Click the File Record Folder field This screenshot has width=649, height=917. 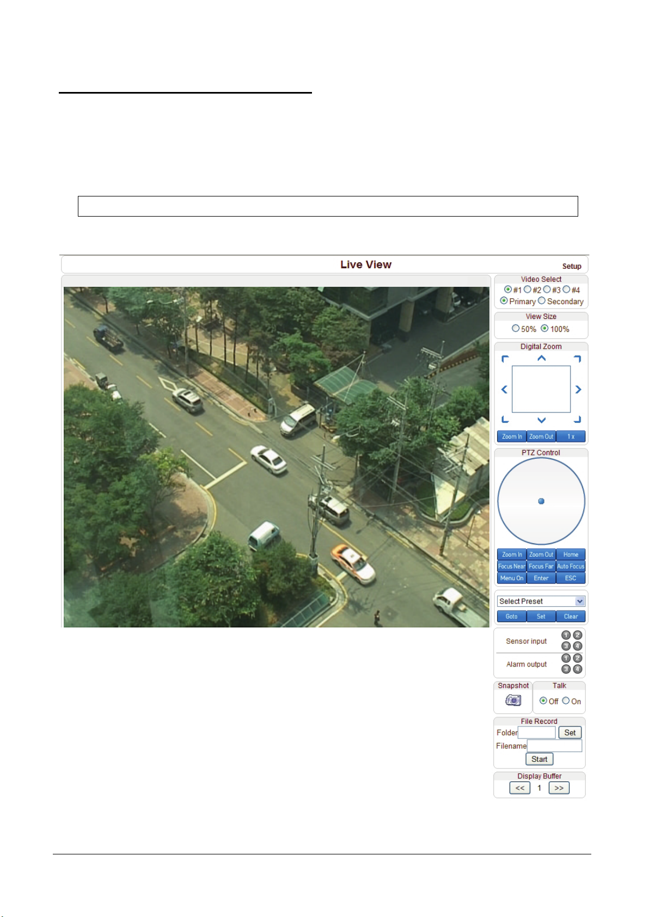point(536,733)
